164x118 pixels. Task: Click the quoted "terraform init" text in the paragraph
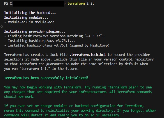coord(35,69)
